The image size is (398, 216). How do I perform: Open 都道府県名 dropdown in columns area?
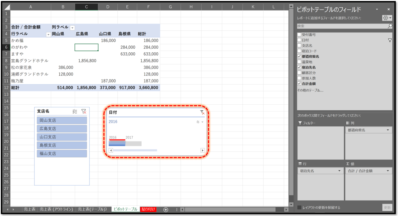[x=388, y=131]
